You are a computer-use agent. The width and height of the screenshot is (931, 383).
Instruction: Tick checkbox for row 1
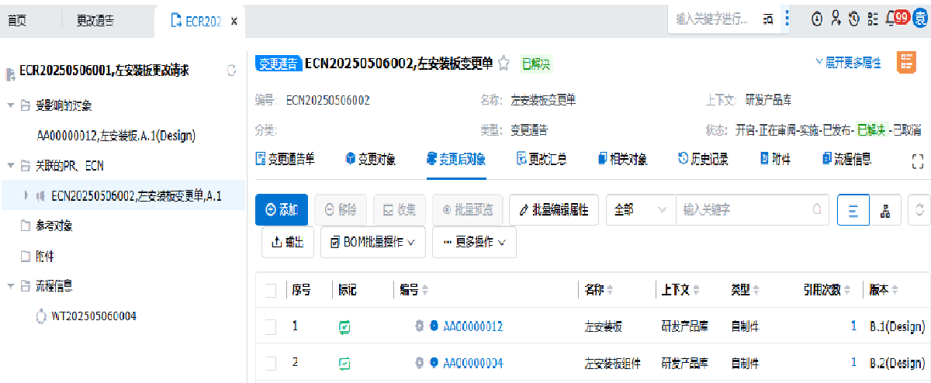pos(271,327)
